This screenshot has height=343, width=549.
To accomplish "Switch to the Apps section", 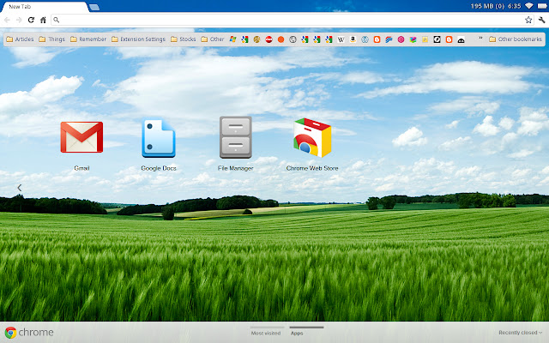I will point(297,333).
